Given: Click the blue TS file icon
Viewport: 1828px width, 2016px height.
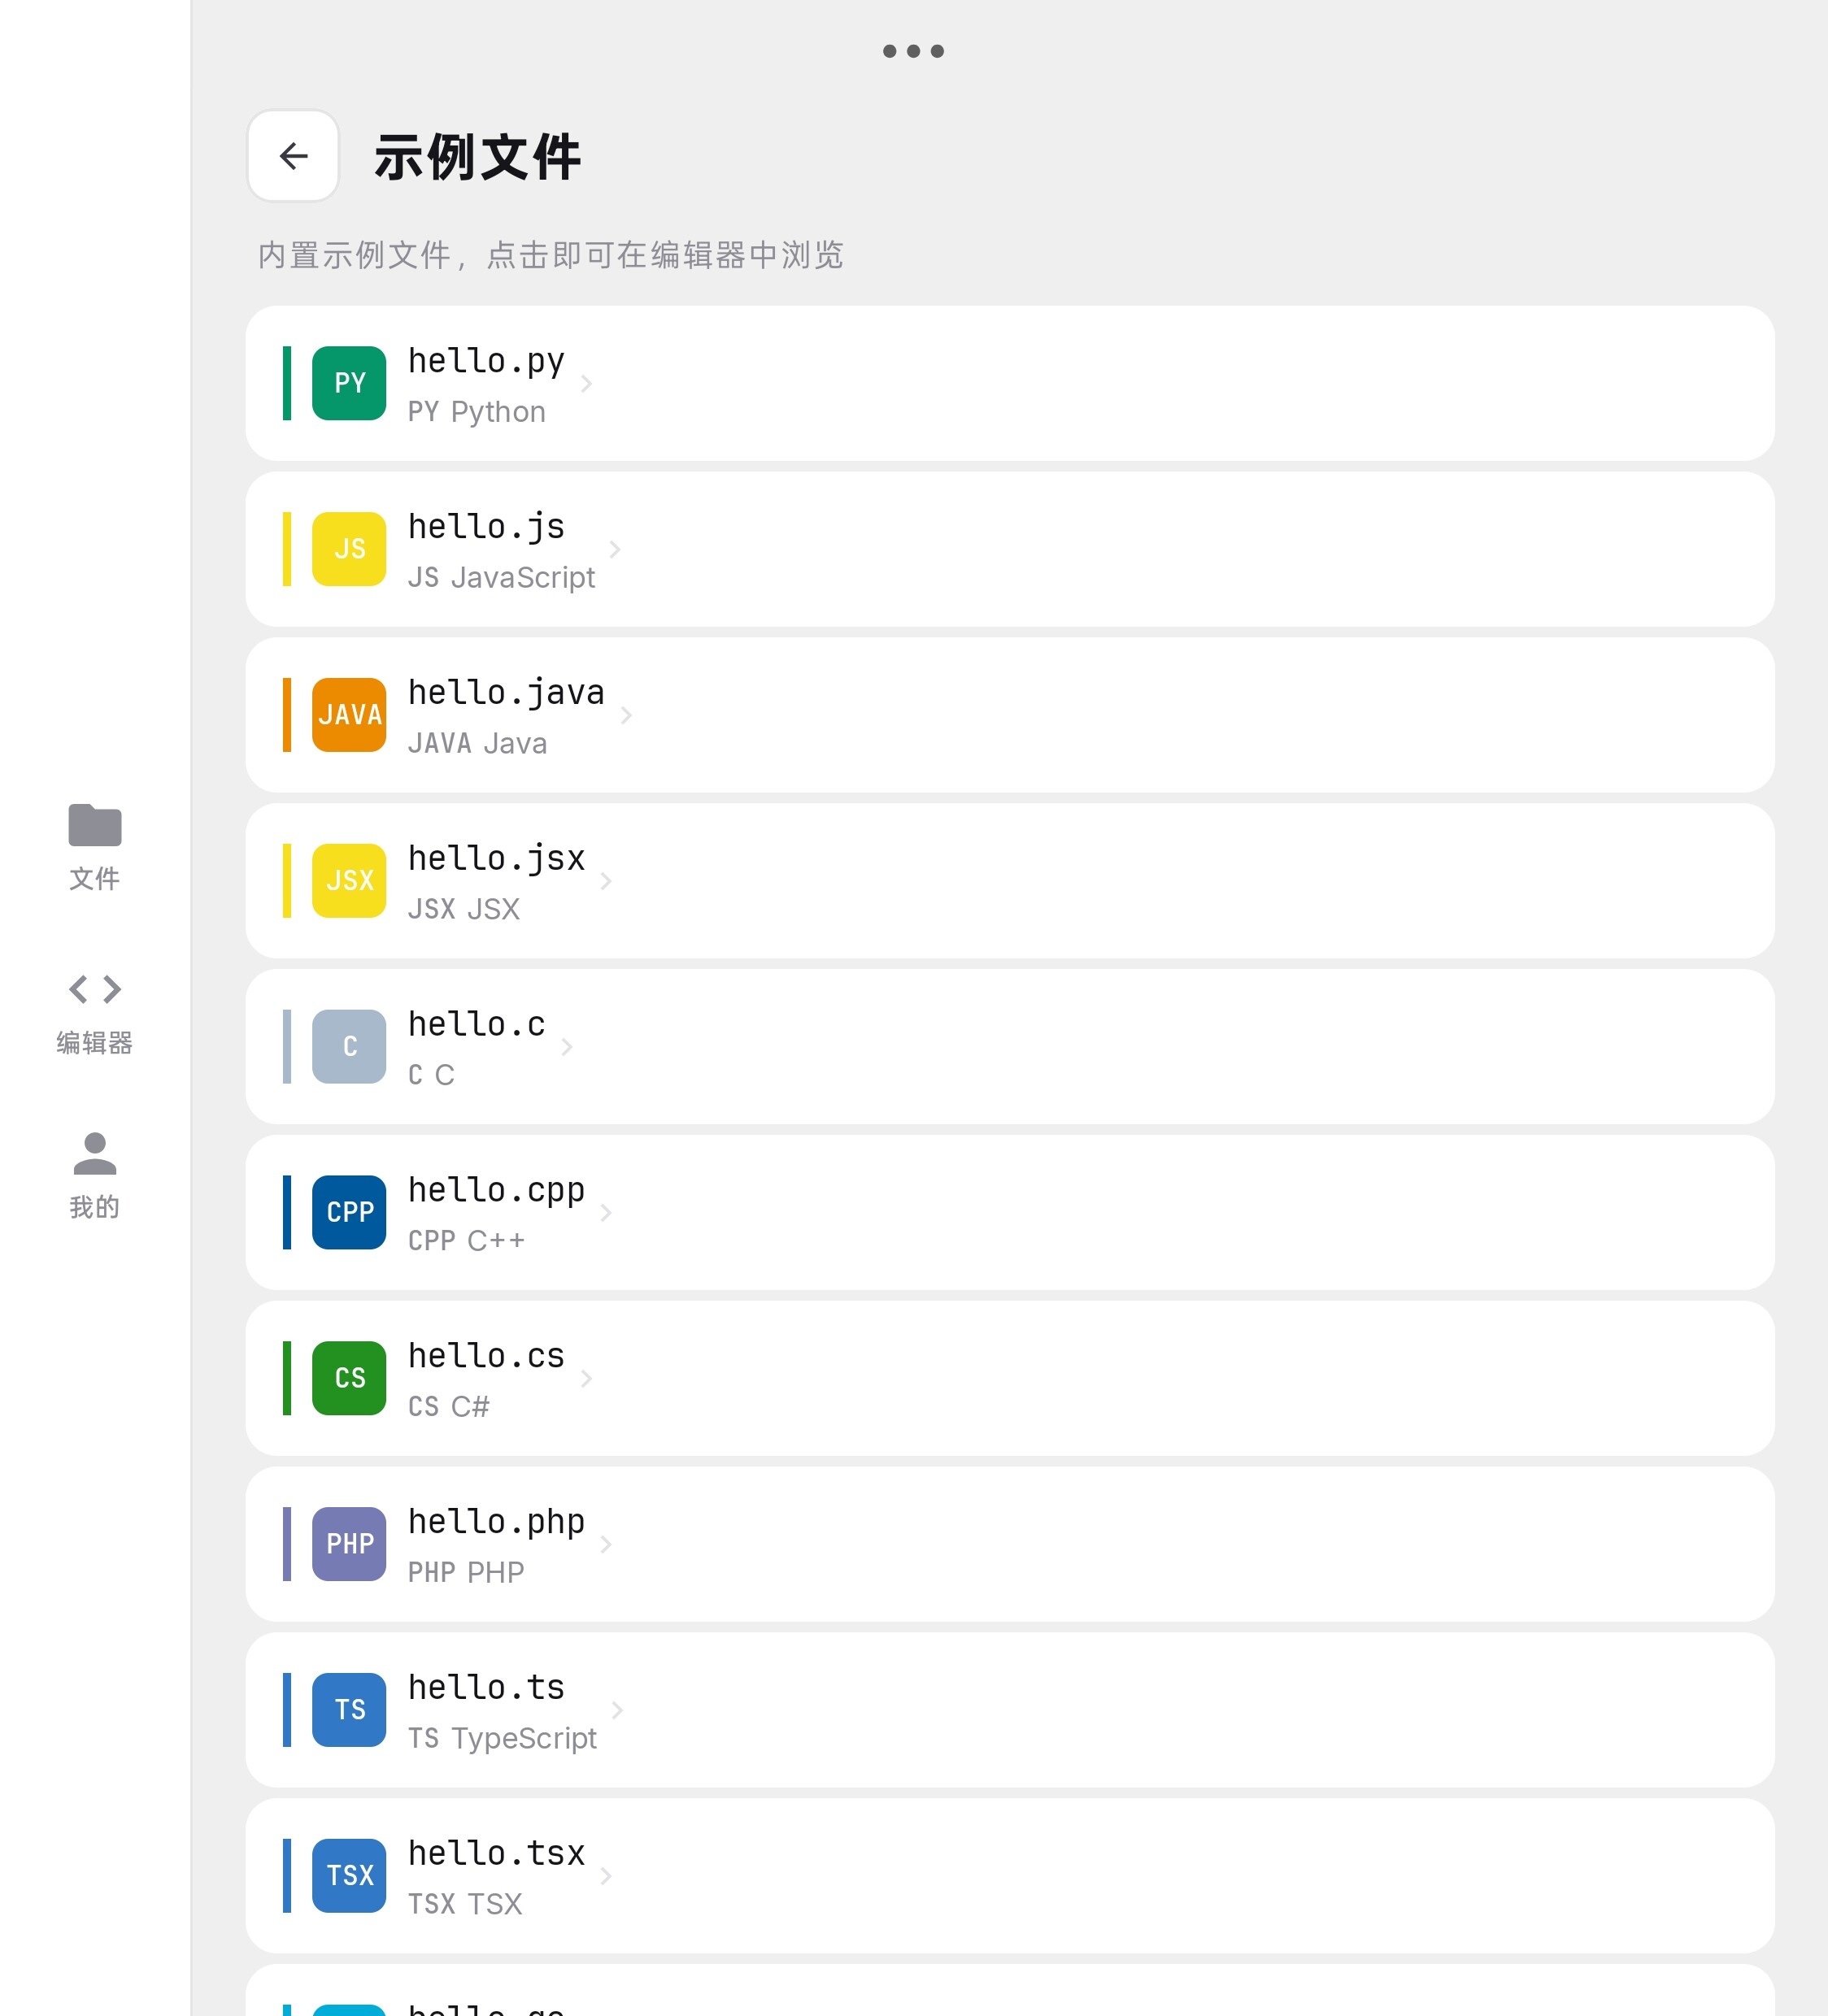Looking at the screenshot, I should tap(349, 1710).
